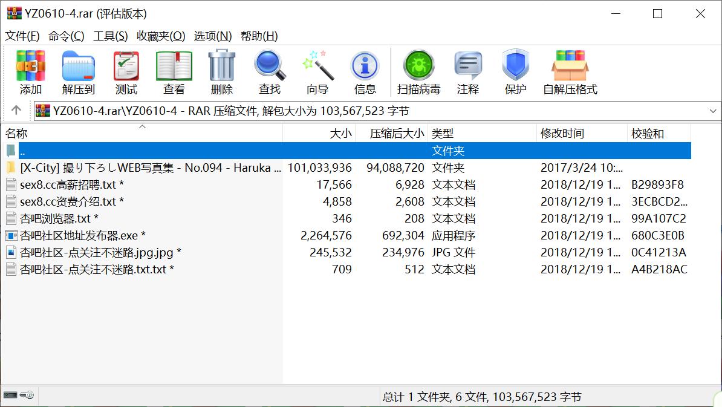Go up one level with arrow button

click(x=16, y=111)
